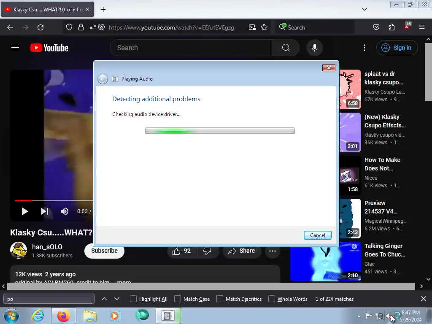This screenshot has height=324, width=432.
Task: Click YouTube search magnifier button
Action: pos(286,48)
